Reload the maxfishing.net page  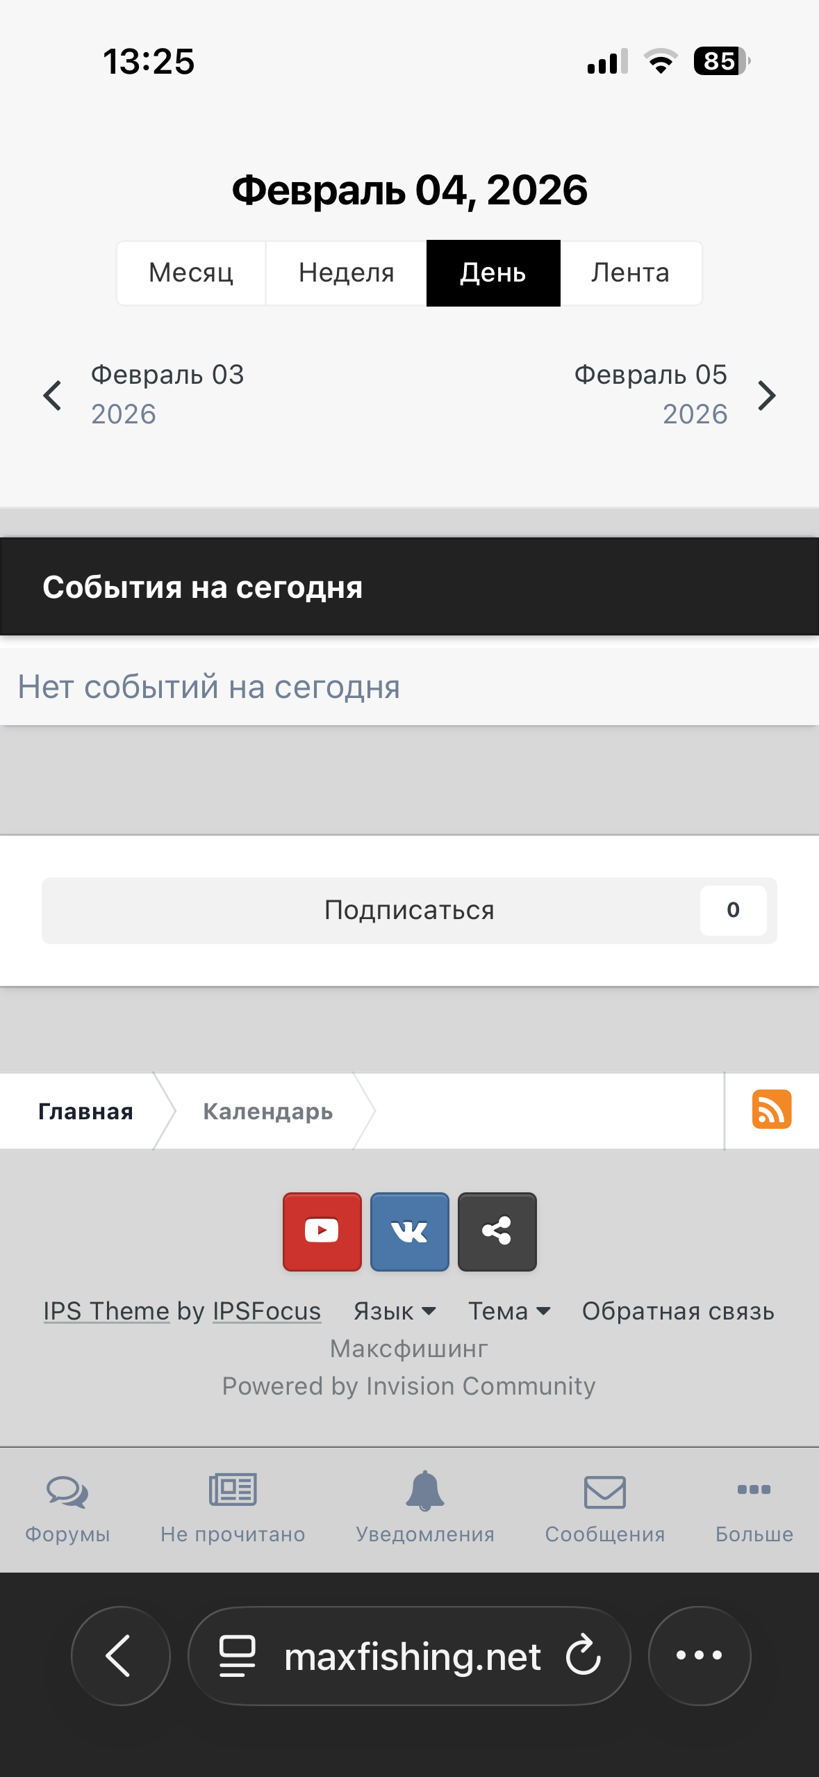click(x=584, y=1655)
